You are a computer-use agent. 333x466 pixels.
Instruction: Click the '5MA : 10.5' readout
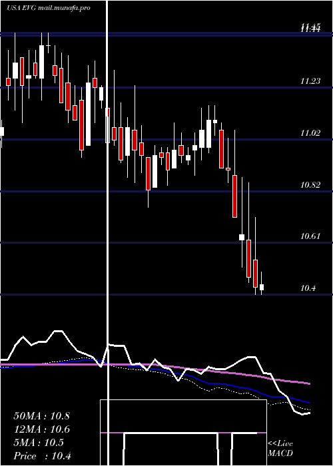tap(39, 443)
